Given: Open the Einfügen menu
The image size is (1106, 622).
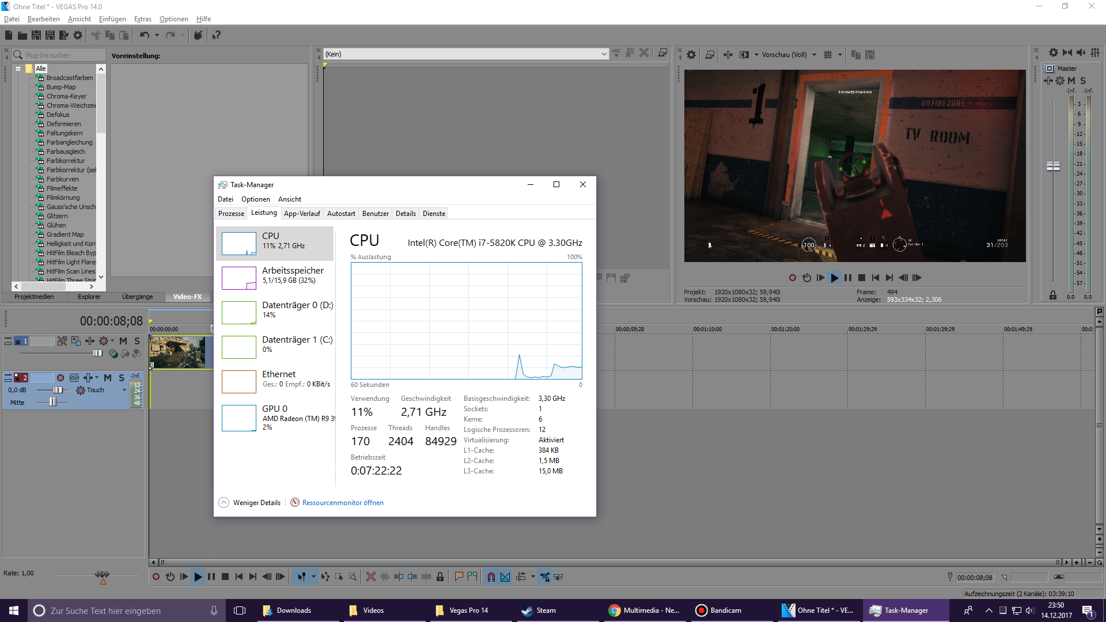Looking at the screenshot, I should coord(112,19).
